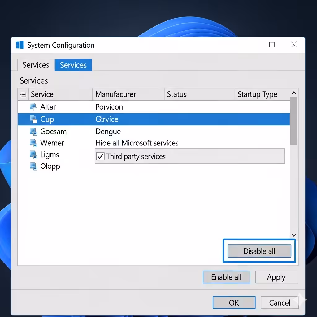Click the Hide all Microsoft services text
Screen dimensions: 317x317
(137, 143)
